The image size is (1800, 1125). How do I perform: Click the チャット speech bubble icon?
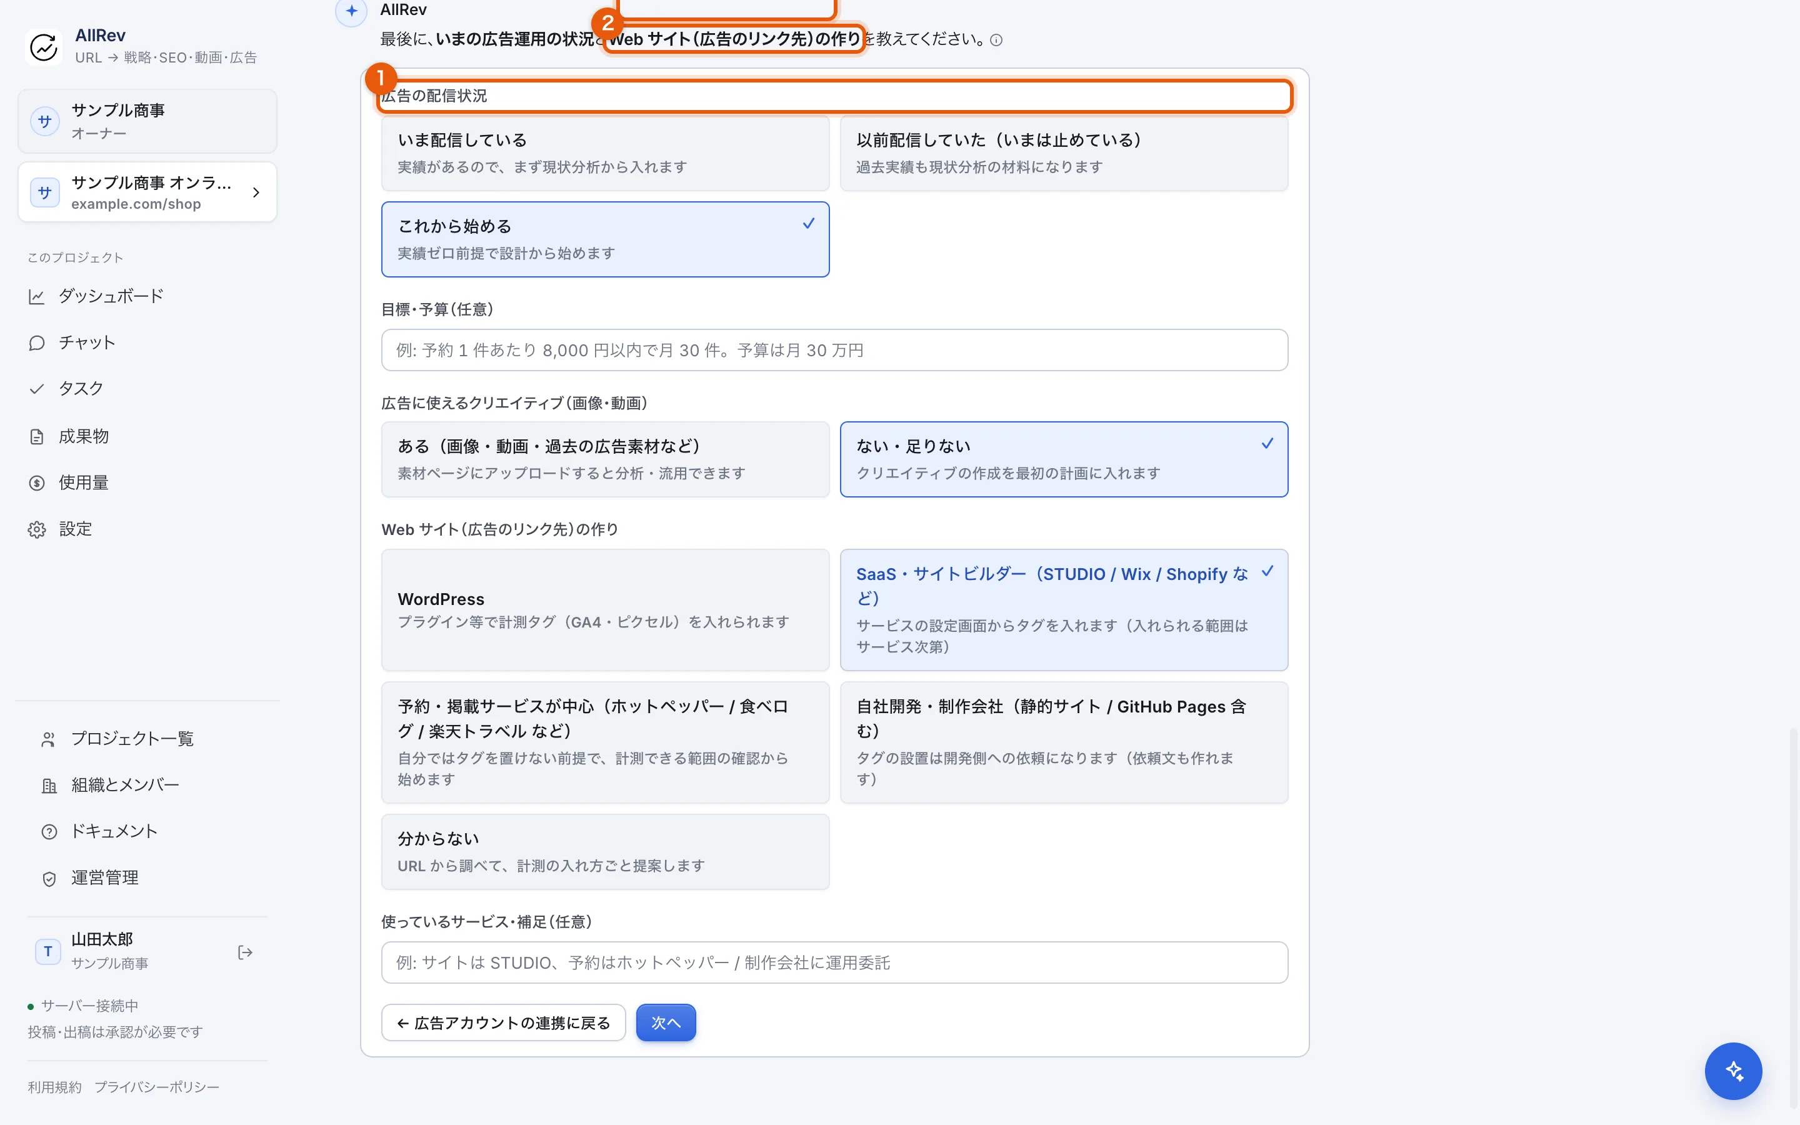[x=36, y=343]
